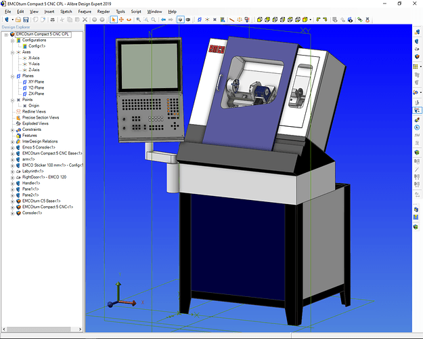Expand the RightDoor<1> - EMCO 120 node
This screenshot has width=423, height=339.
click(12, 178)
